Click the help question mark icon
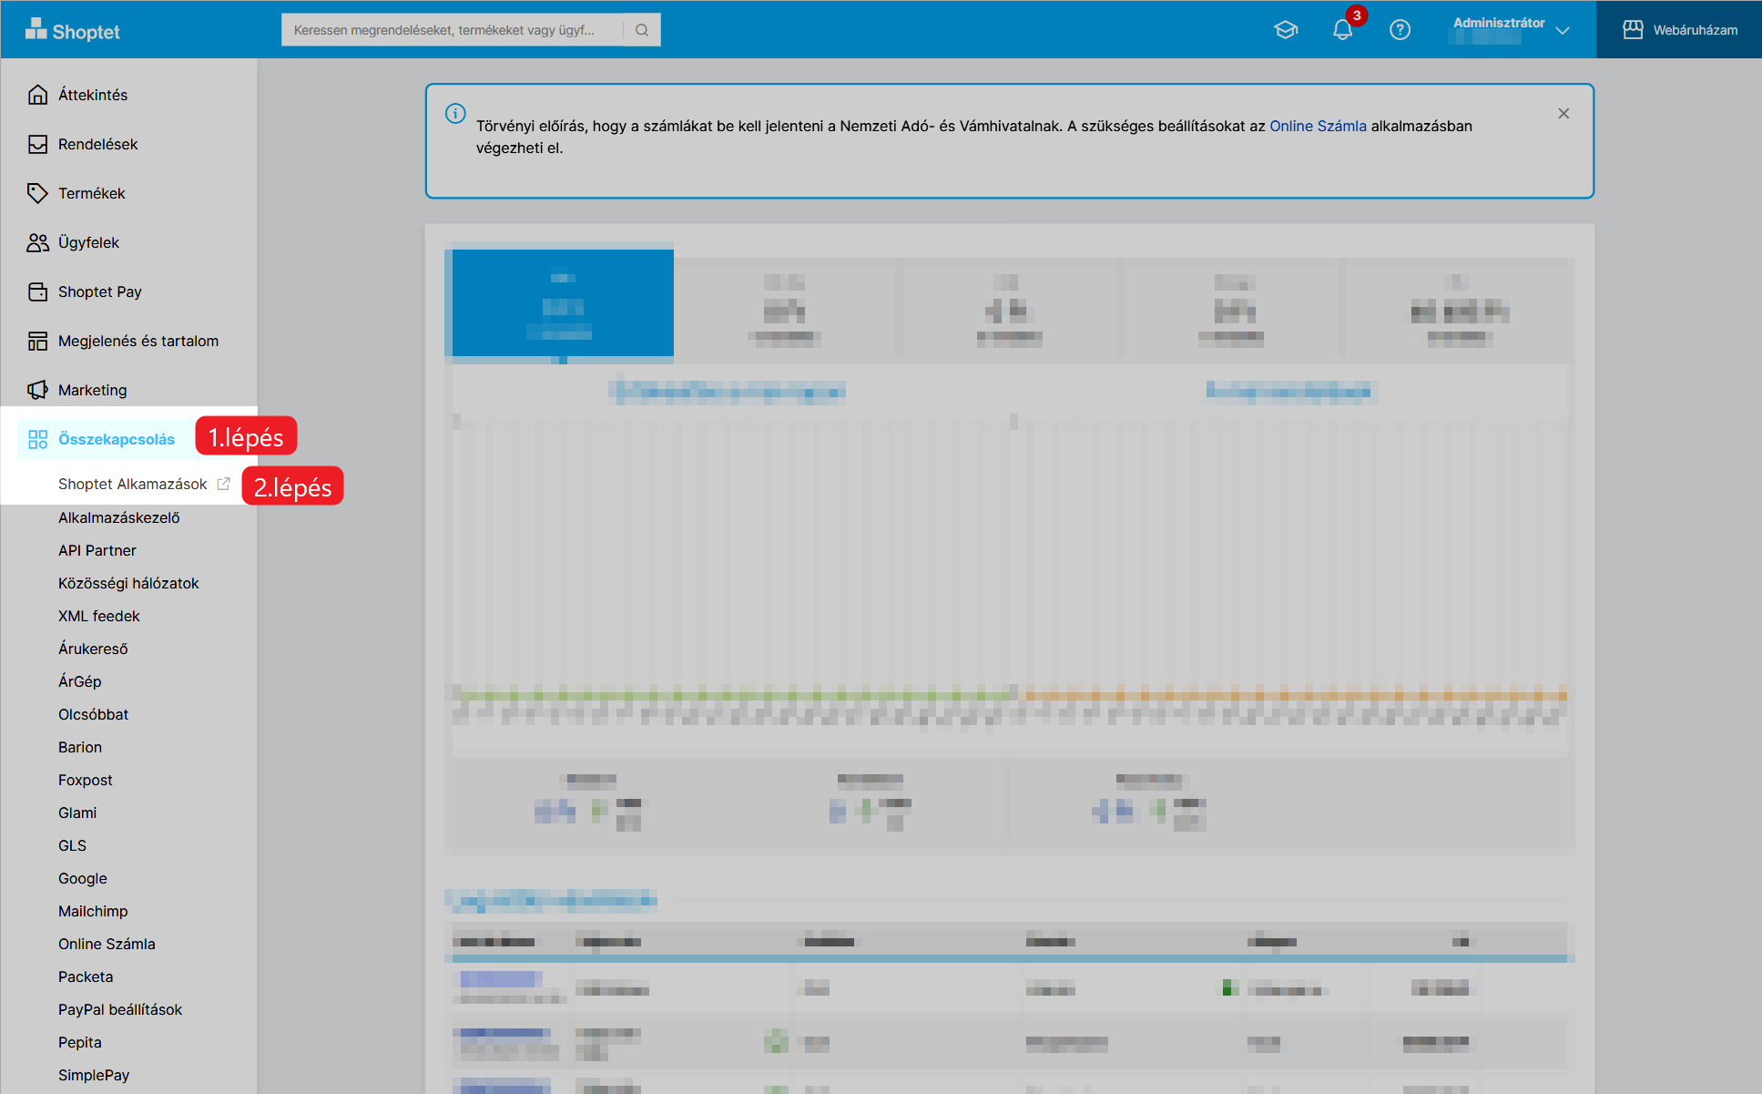The height and width of the screenshot is (1094, 1762). [x=1400, y=30]
